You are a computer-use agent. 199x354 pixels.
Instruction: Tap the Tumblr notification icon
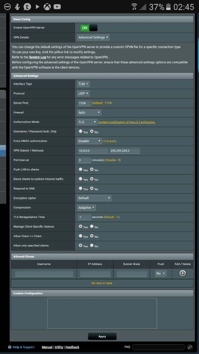28,7
